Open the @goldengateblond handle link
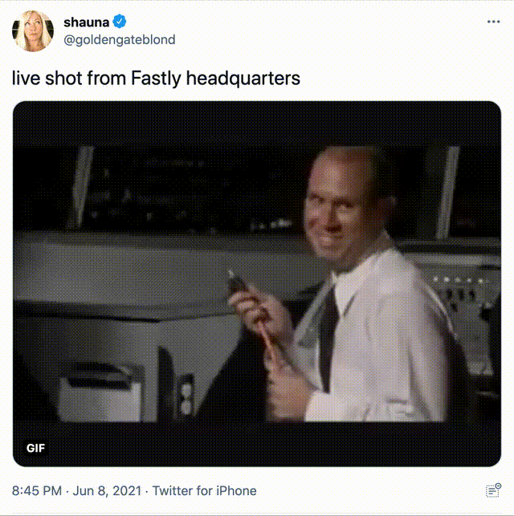The height and width of the screenshot is (516, 514). coord(119,40)
